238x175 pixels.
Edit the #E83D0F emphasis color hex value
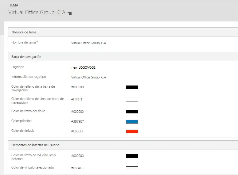(77, 131)
